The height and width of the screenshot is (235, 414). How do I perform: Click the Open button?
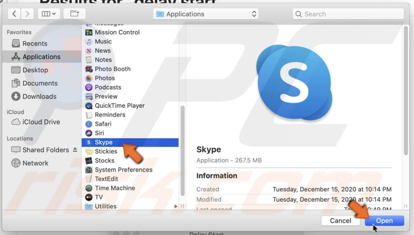385,220
